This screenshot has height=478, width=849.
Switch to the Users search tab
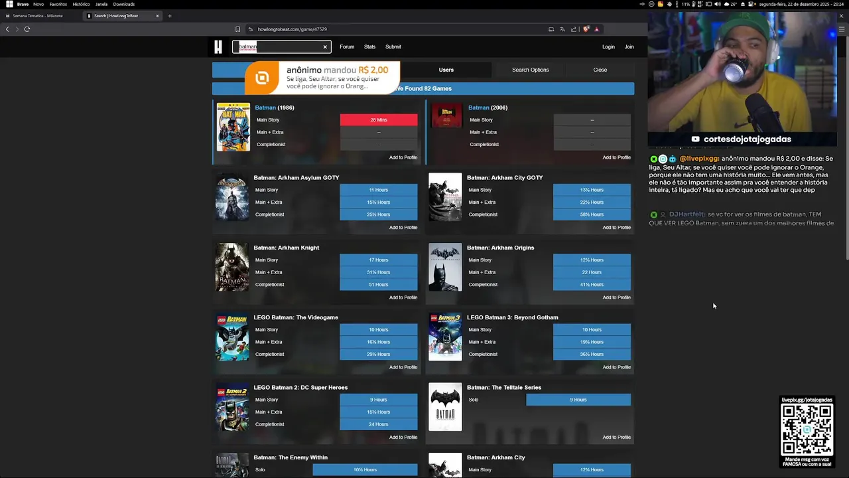click(446, 70)
